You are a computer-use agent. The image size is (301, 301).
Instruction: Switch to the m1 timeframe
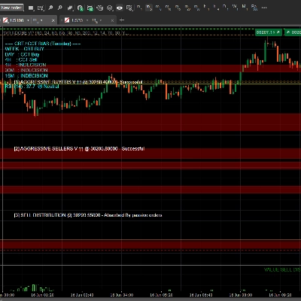[139, 8]
